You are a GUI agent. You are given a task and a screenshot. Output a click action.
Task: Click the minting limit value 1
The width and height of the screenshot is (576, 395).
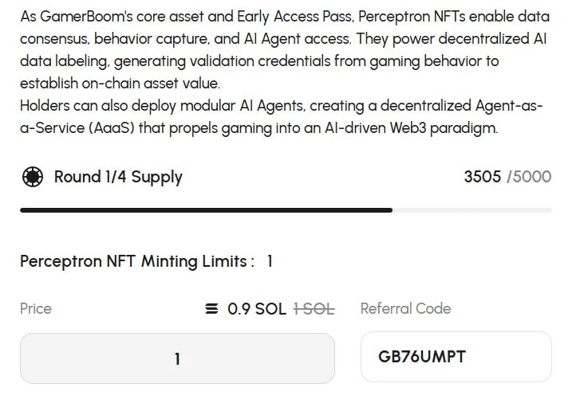tap(270, 261)
